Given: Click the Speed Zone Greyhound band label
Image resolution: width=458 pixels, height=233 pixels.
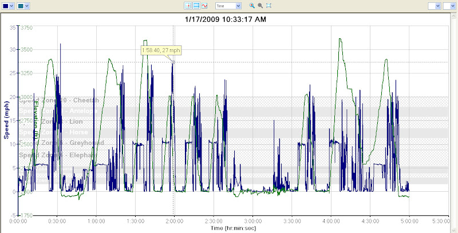Looking at the screenshot, I should coord(61,143).
